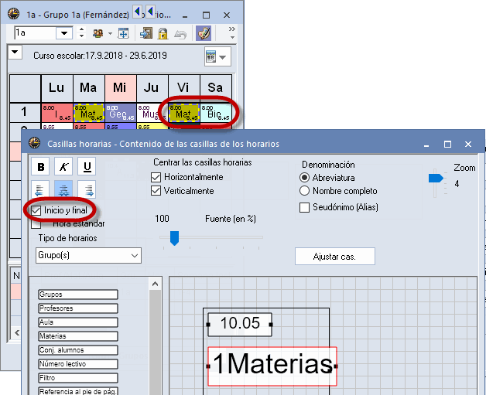Select the Vi day column header
The width and height of the screenshot is (486, 395).
click(x=184, y=88)
